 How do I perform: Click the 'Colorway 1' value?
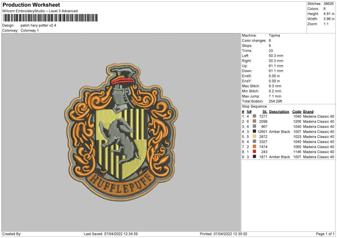[x=30, y=30]
